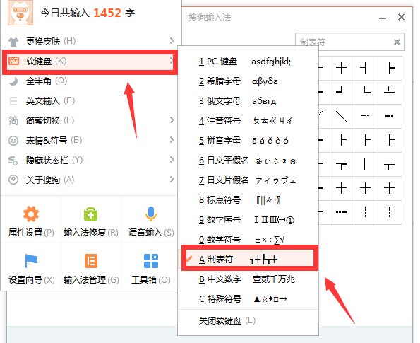Viewport: 420px width, 343px height.
Task: Expand the 隐藏状态栏 submenu arrow
Action: click(172, 160)
